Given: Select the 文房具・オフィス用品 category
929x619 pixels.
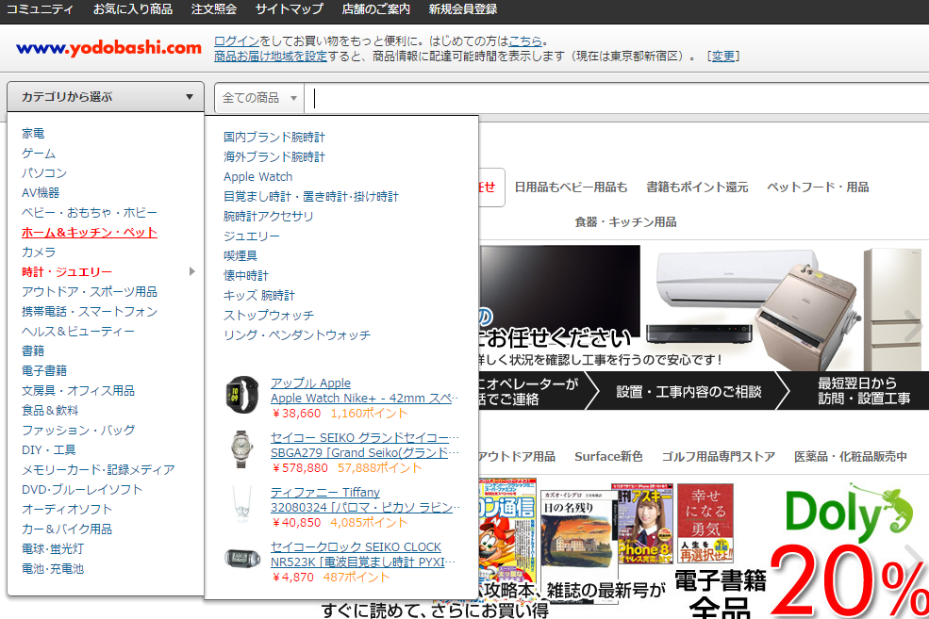Looking at the screenshot, I should tap(78, 391).
